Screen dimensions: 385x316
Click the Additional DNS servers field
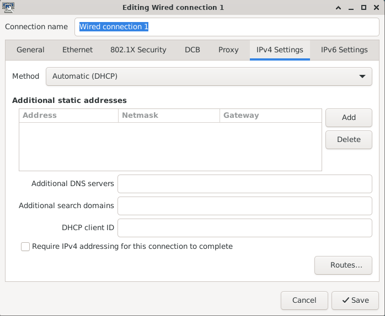[x=245, y=184]
